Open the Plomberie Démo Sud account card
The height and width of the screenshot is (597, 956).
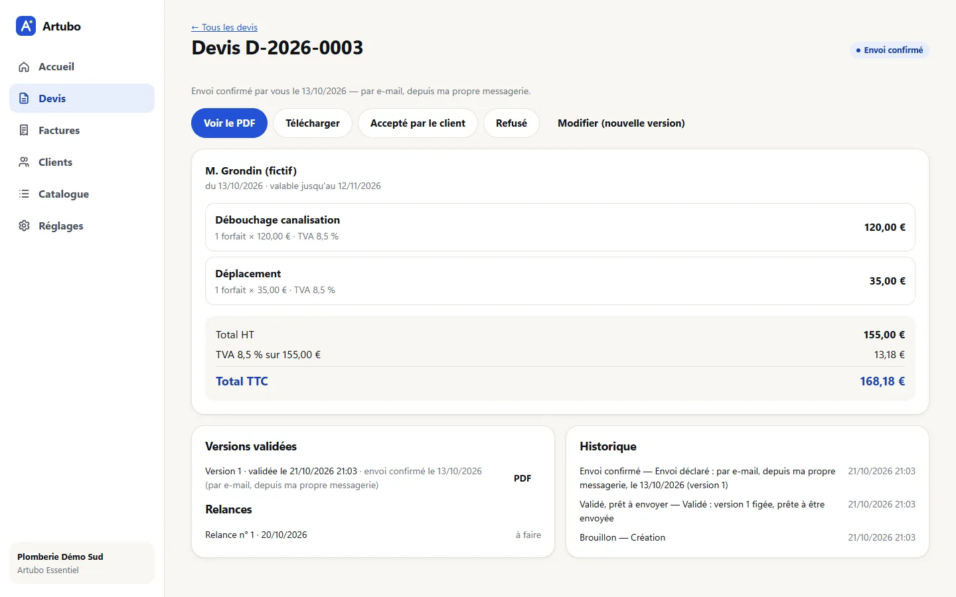coord(82,563)
